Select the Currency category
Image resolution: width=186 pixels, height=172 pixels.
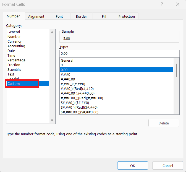[x=28, y=41]
